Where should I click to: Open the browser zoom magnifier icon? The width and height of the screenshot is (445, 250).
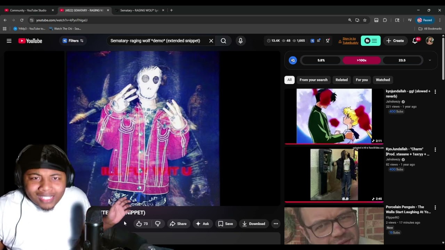pyautogui.click(x=350, y=20)
